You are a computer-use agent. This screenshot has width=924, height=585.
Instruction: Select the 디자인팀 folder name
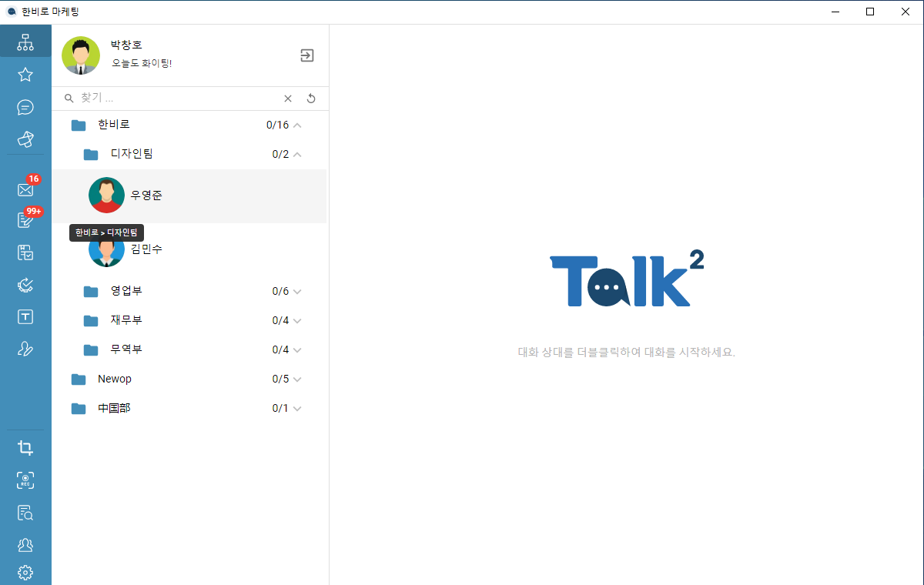pos(132,154)
